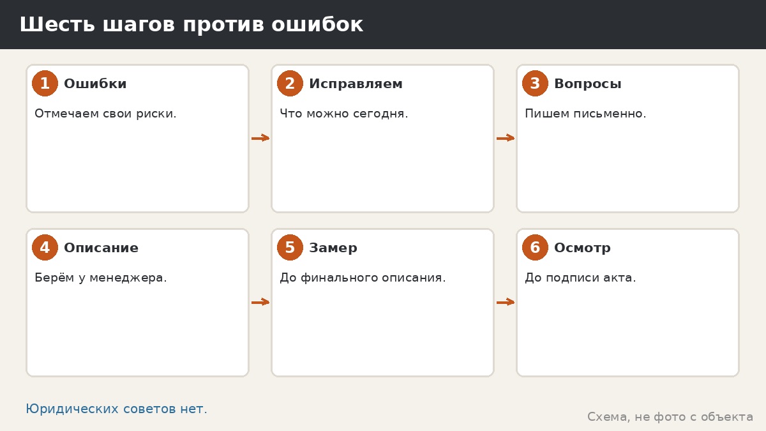Screen dimensions: 766x431
Task: Click the orange number 4 badge
Action: click(x=45, y=248)
